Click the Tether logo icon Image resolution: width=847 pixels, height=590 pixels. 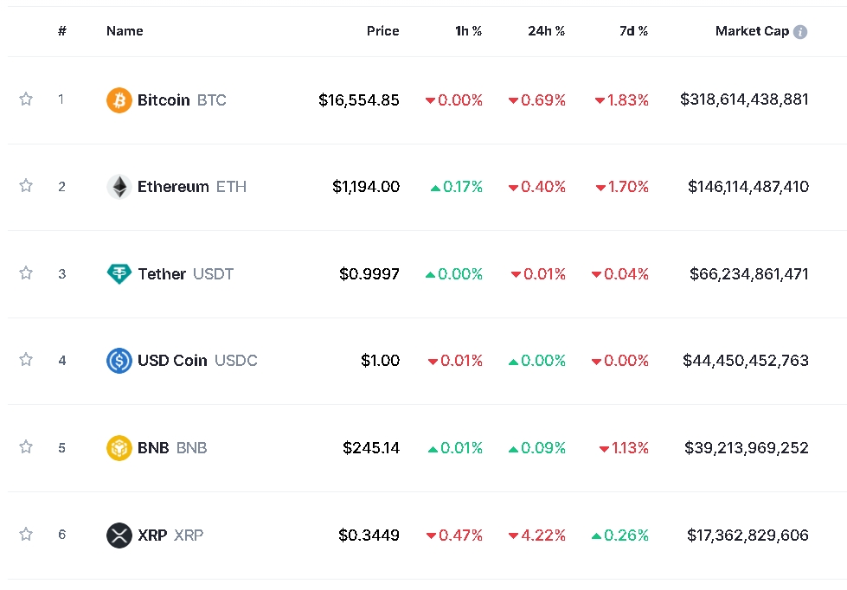[119, 274]
